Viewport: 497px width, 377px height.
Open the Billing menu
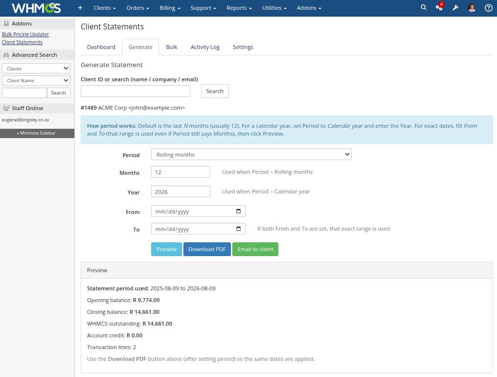point(170,8)
